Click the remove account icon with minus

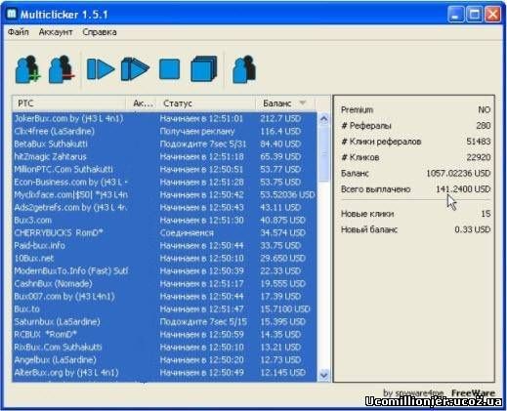(62, 69)
